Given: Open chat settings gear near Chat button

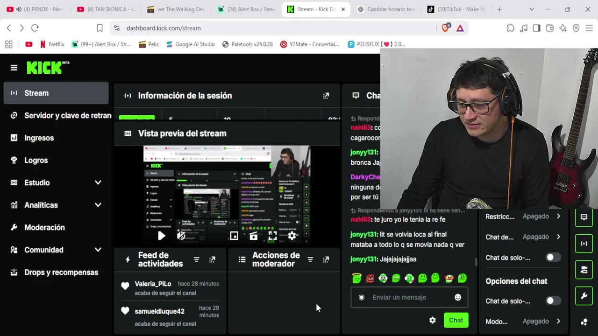Looking at the screenshot, I should pyautogui.click(x=433, y=320).
